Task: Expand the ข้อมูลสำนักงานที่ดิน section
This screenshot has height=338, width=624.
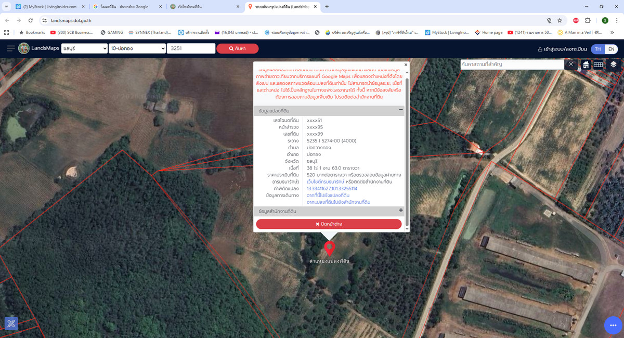Action: tap(400, 211)
